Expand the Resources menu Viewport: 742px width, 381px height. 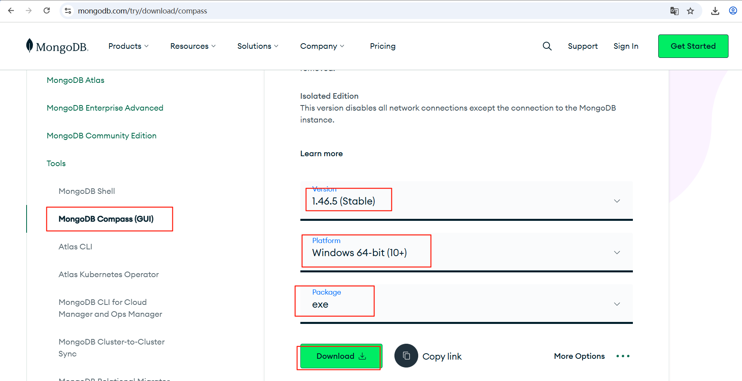coord(193,46)
